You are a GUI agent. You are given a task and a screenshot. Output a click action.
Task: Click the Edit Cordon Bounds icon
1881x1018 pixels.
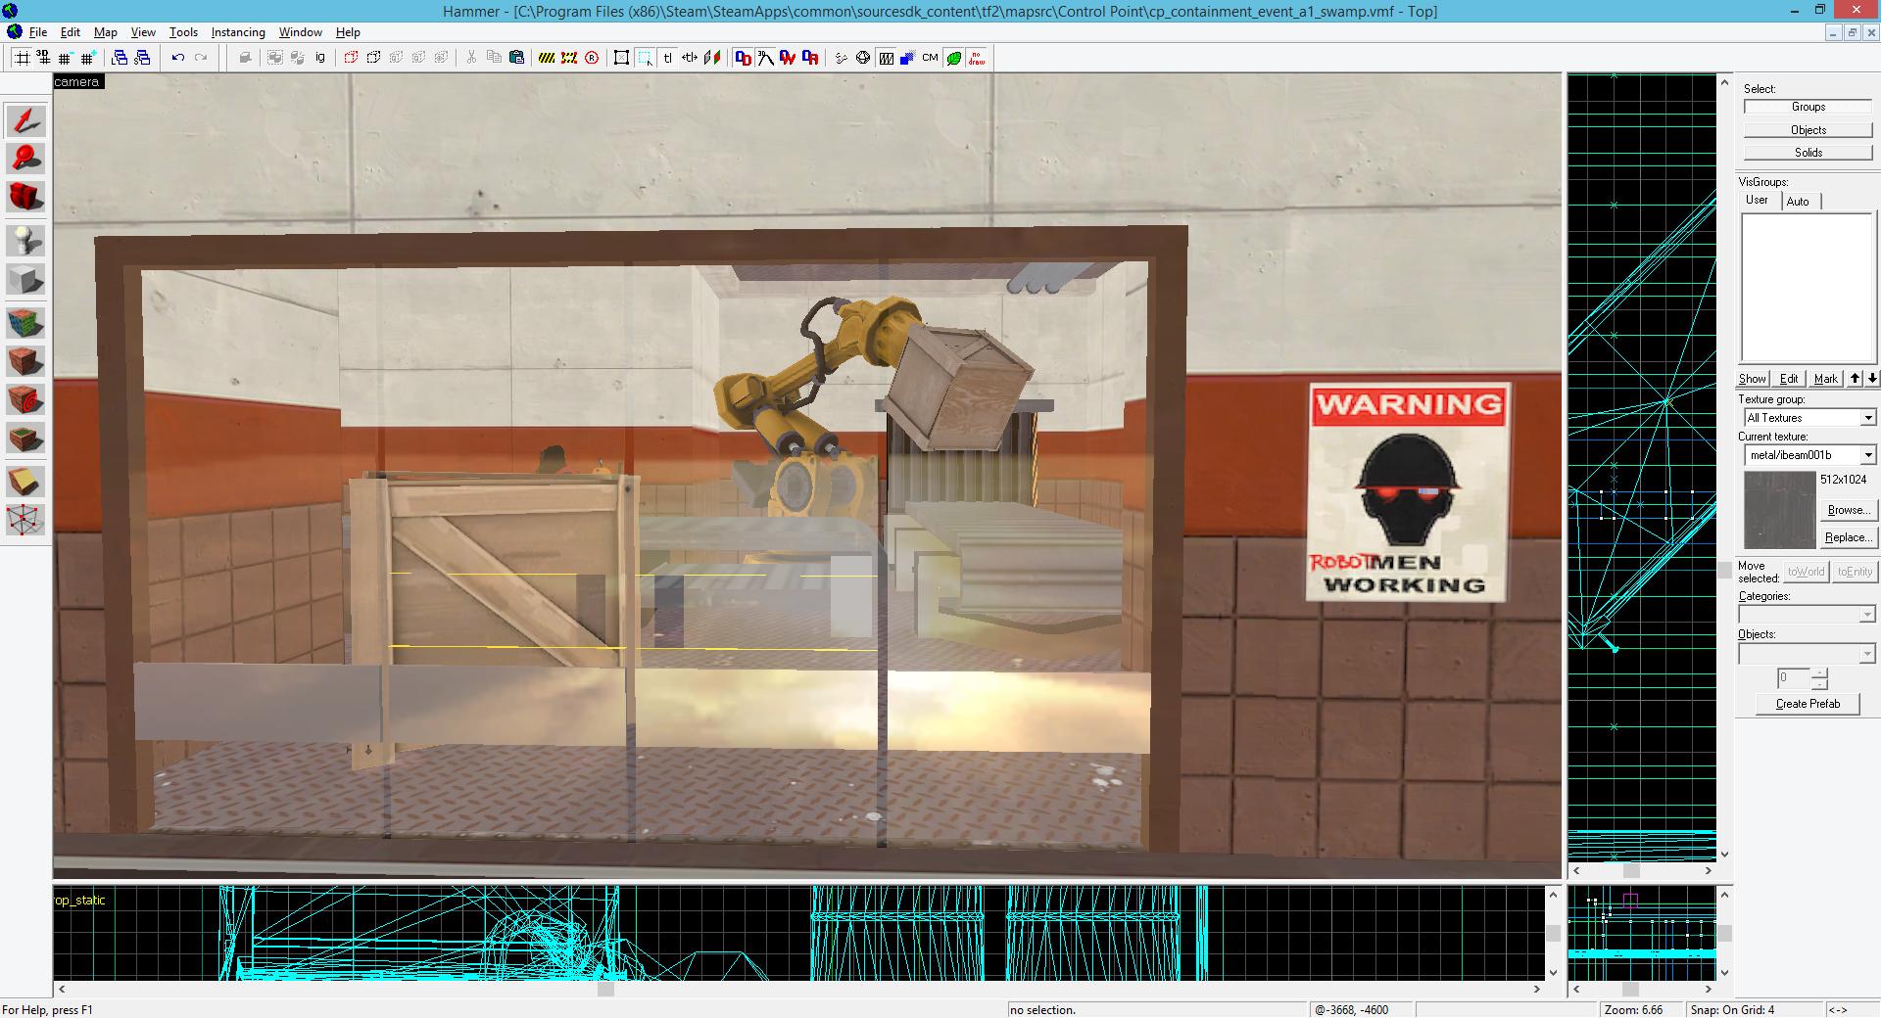[x=569, y=58]
